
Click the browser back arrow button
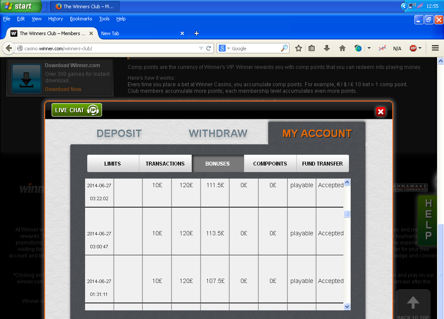[x=9, y=49]
